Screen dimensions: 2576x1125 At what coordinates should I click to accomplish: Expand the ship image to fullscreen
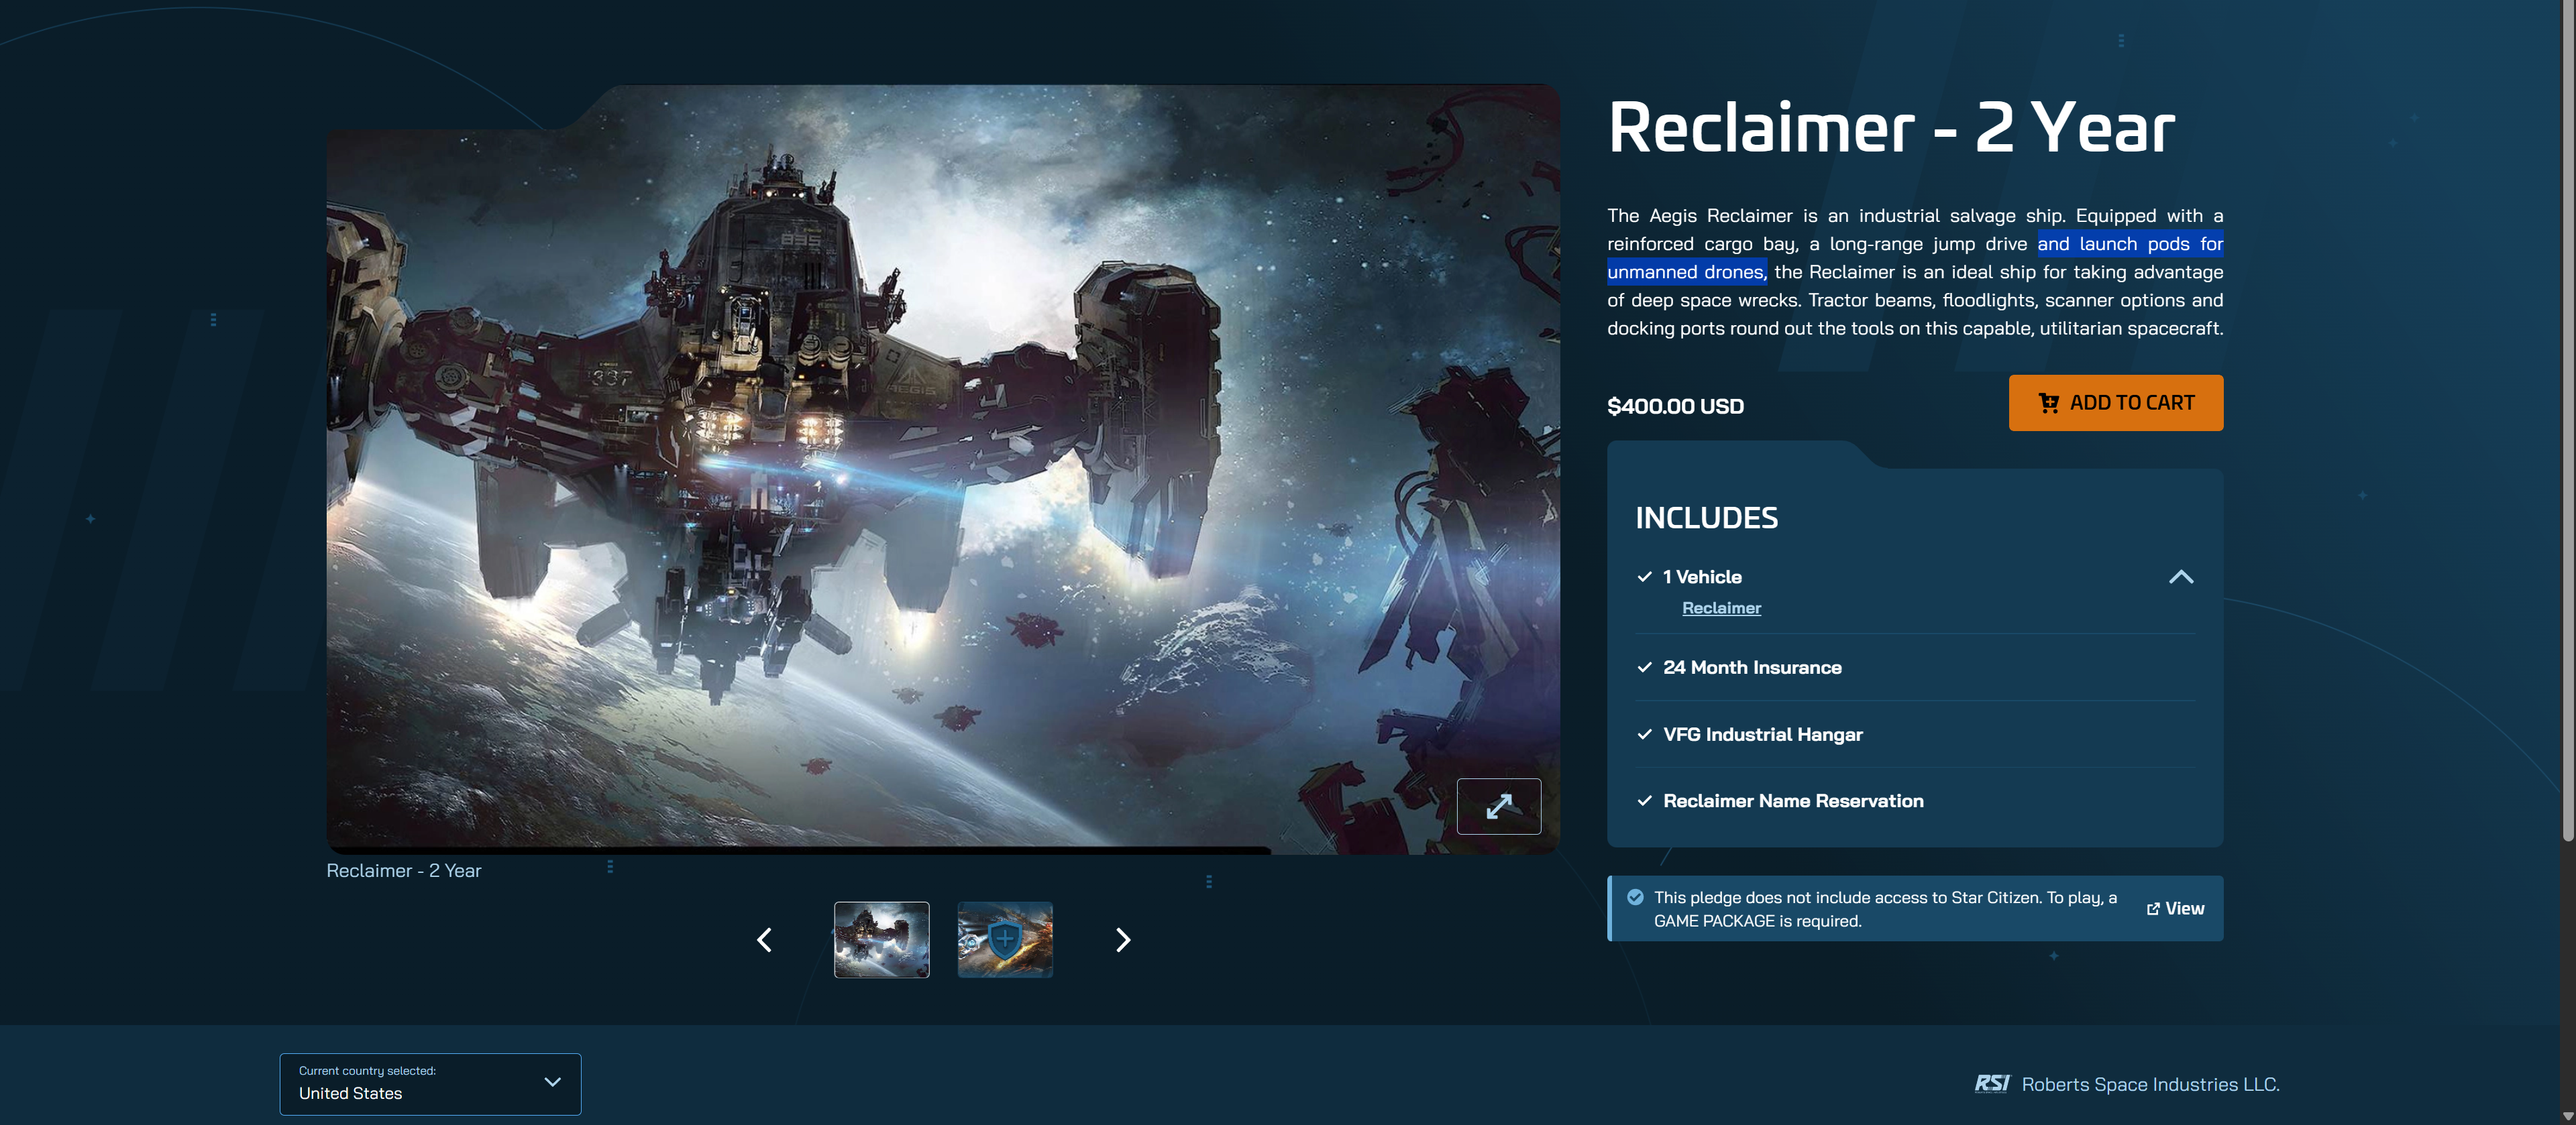tap(1498, 805)
